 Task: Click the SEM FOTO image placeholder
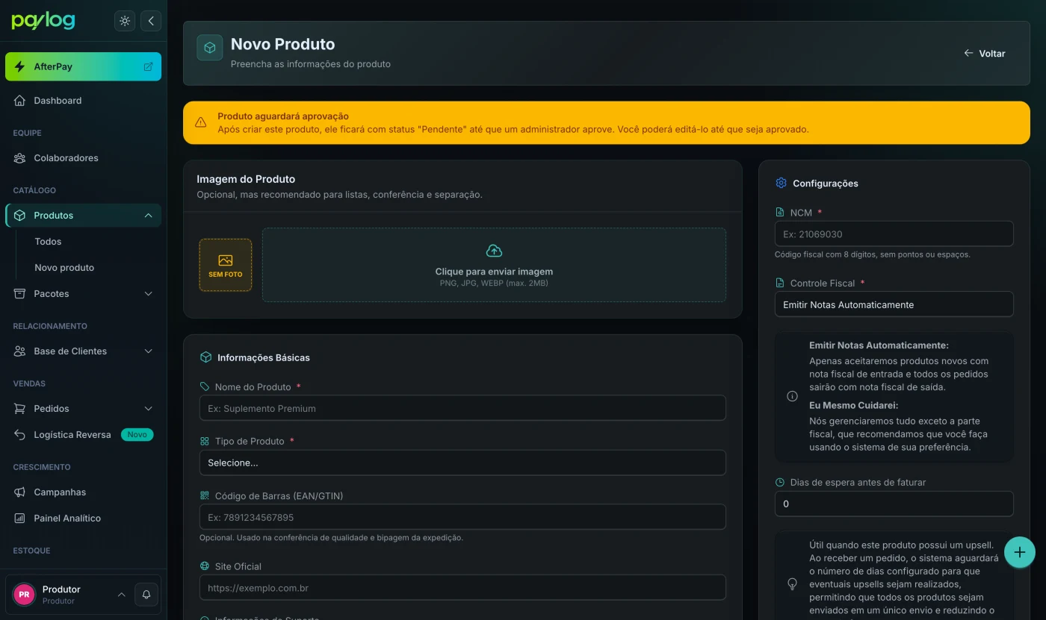coord(226,265)
